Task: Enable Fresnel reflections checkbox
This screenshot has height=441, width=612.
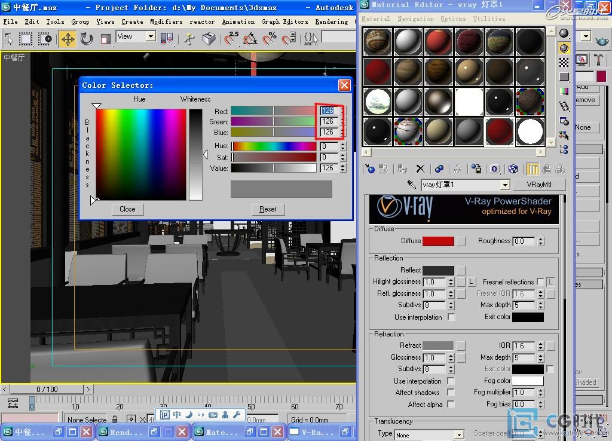Action: click(x=540, y=281)
